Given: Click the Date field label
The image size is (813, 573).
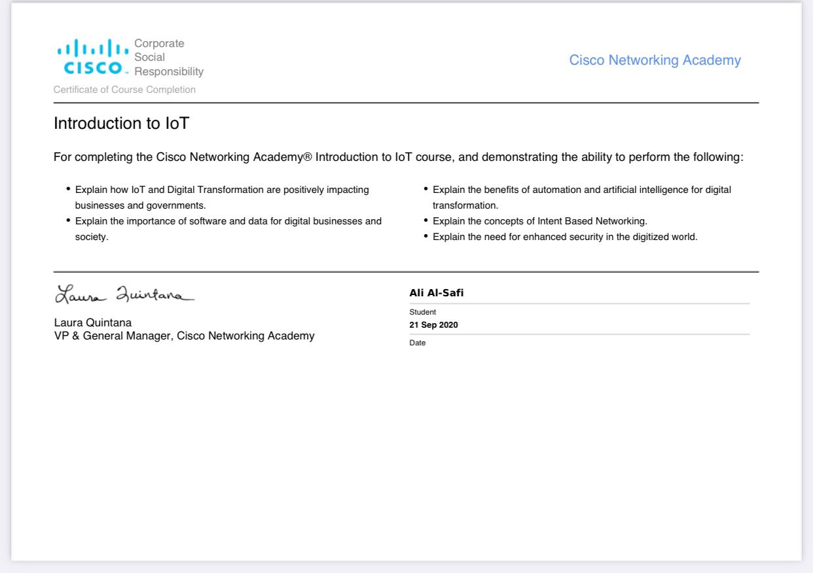Looking at the screenshot, I should (x=417, y=343).
